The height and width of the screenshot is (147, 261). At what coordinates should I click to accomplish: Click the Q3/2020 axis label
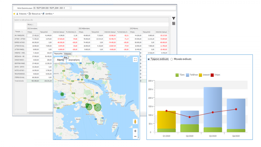pos(213,136)
